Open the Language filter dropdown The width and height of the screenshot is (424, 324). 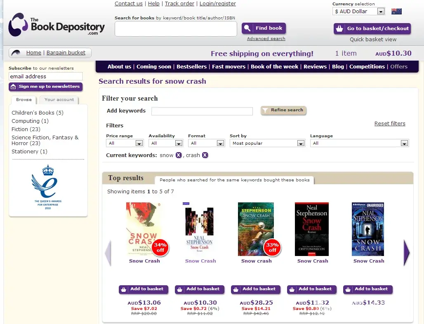[x=359, y=143]
